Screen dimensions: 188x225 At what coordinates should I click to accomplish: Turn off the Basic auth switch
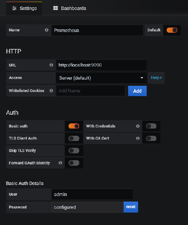click(x=74, y=126)
